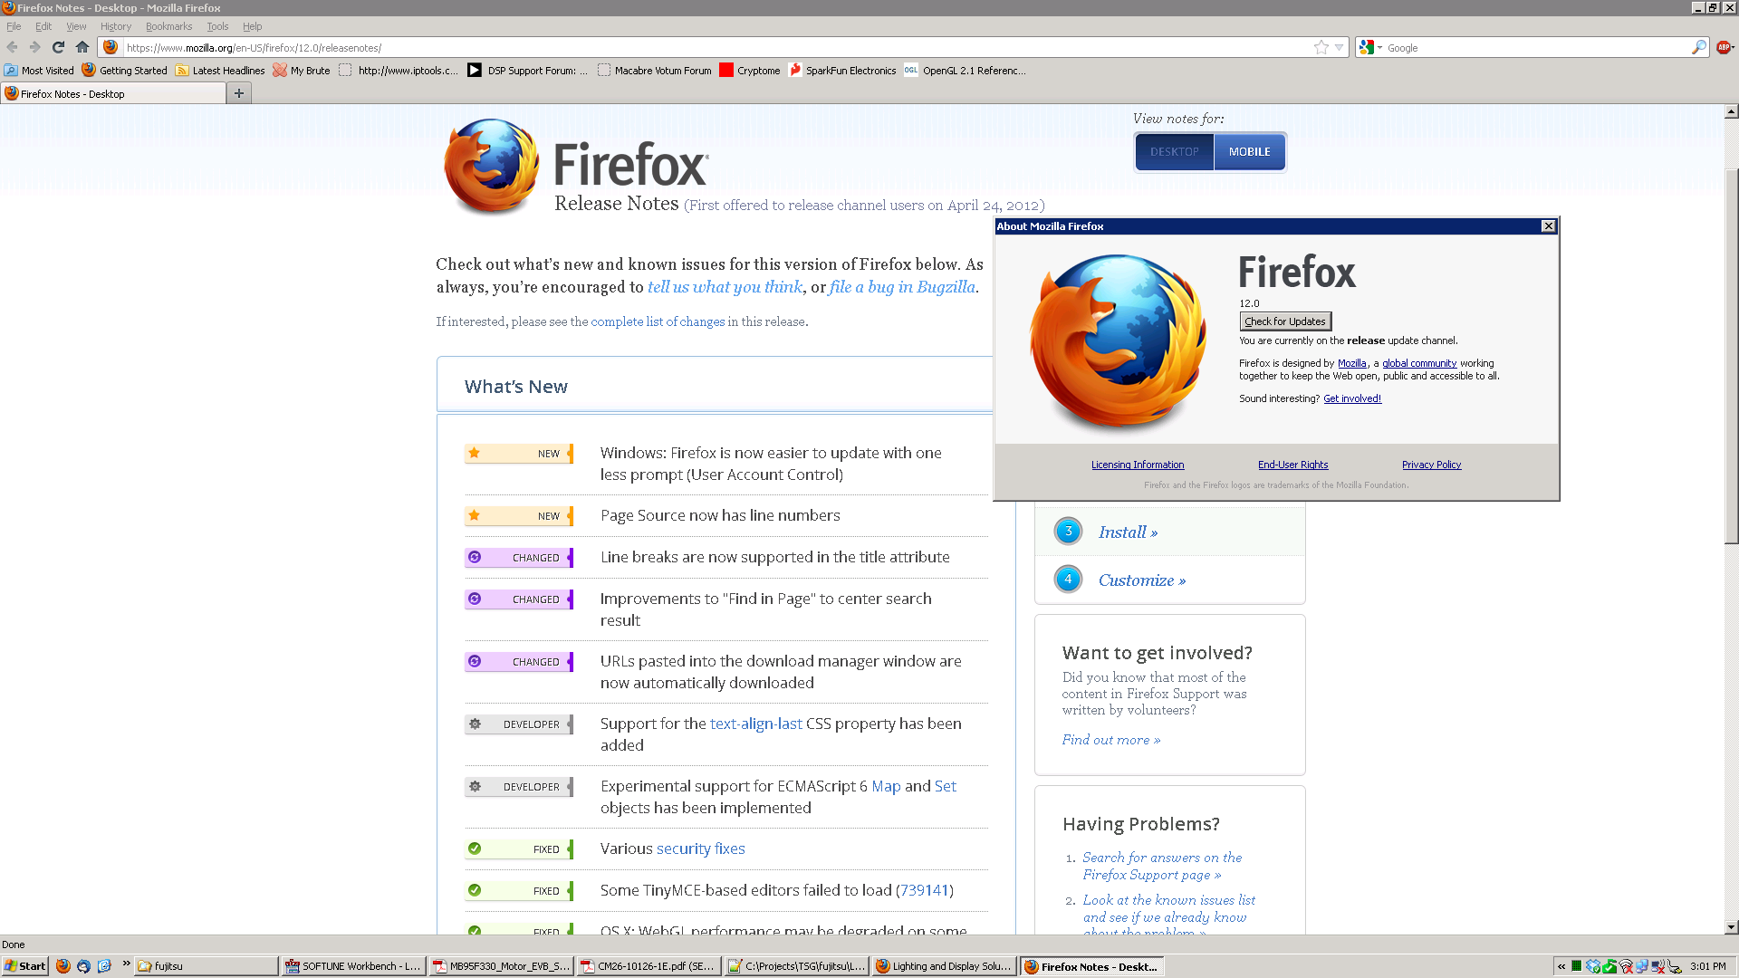The height and width of the screenshot is (978, 1739).
Task: Click the Windows Start button
Action: (25, 966)
